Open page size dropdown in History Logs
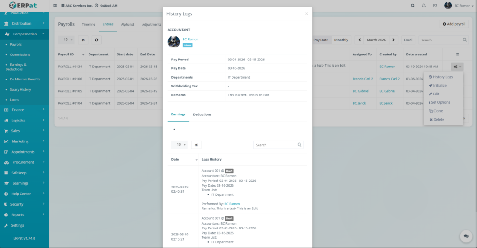This screenshot has height=248, width=477. 179,145
